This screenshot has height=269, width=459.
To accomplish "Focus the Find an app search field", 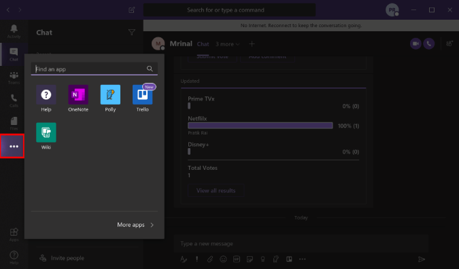I will click(95, 69).
